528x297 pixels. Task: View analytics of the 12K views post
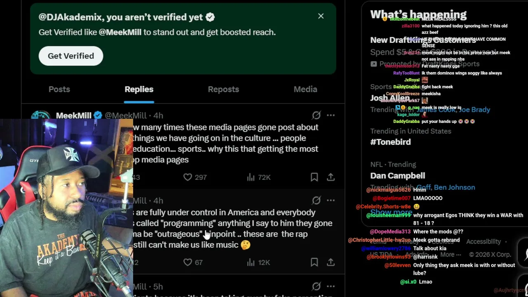(258, 262)
